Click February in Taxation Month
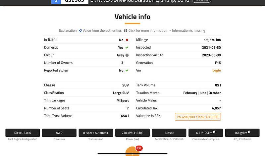 coord(190,93)
